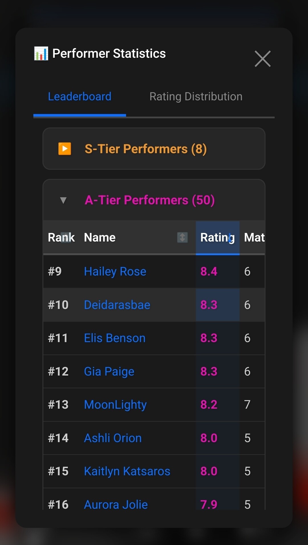The height and width of the screenshot is (545, 308).
Task: Click the sort icon in the Name column
Action: 182,237
